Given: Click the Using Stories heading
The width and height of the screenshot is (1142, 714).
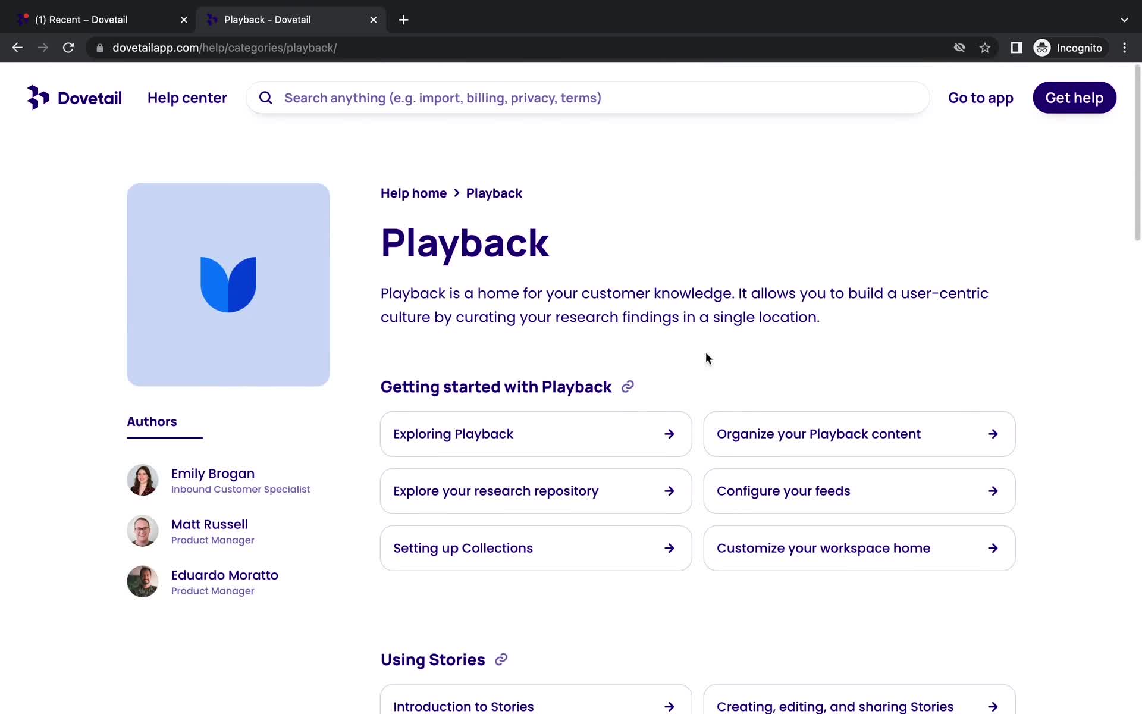Looking at the screenshot, I should [x=433, y=659].
